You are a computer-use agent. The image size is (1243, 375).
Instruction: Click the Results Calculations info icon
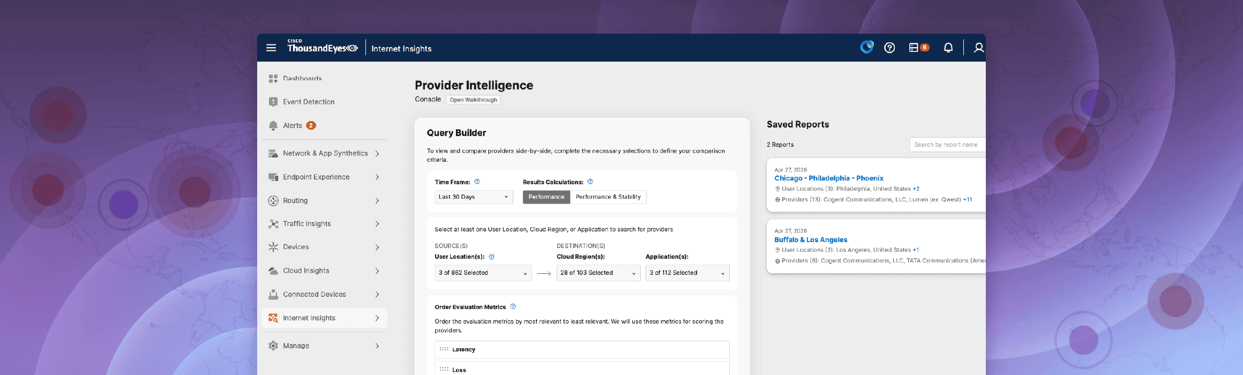(590, 182)
